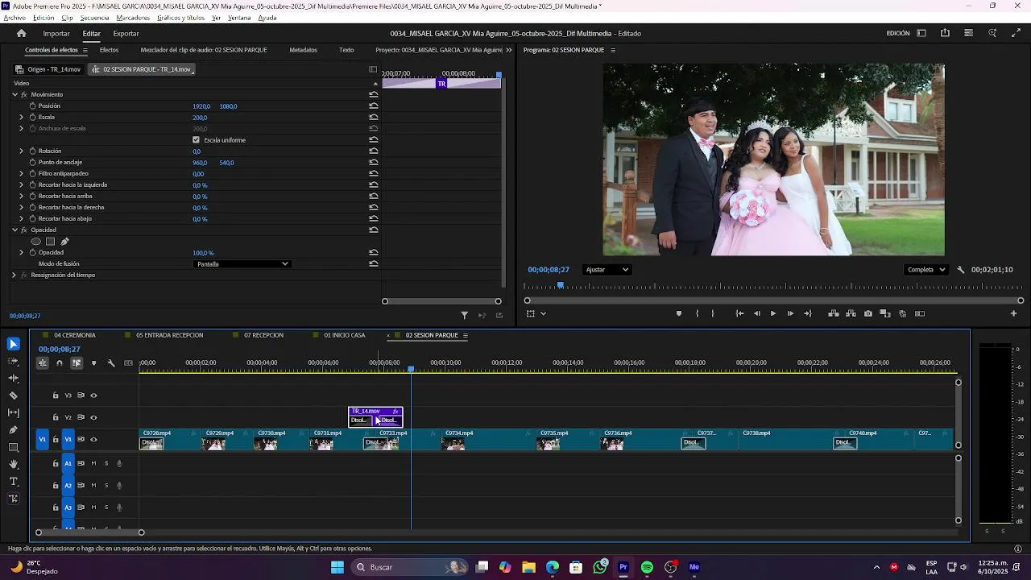Click Mark Out button in Program monitor
The width and height of the screenshot is (1031, 580).
(713, 313)
